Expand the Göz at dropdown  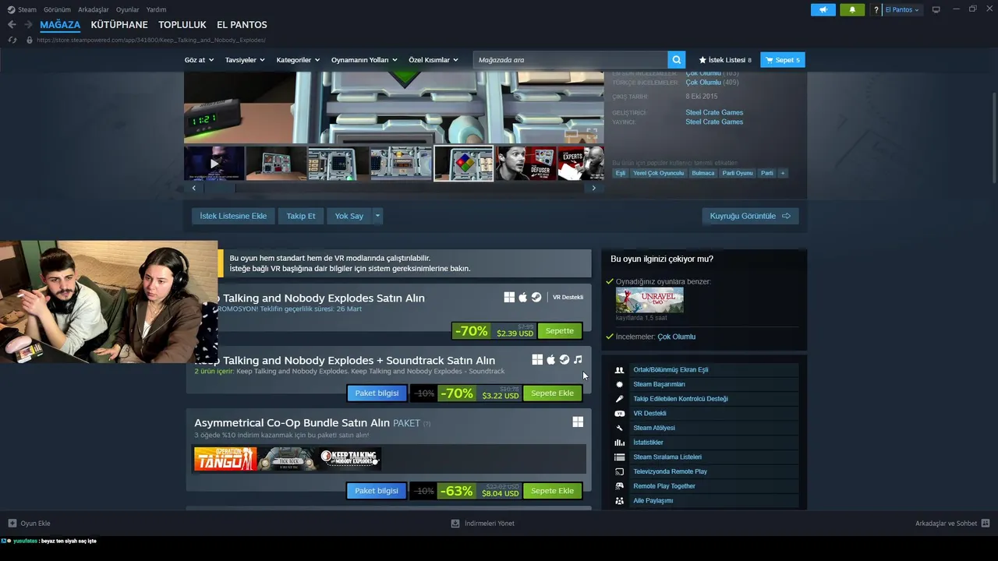(199, 60)
